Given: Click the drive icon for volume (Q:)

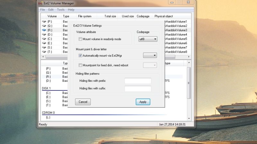Looking at the screenshot, I should click(44, 26).
